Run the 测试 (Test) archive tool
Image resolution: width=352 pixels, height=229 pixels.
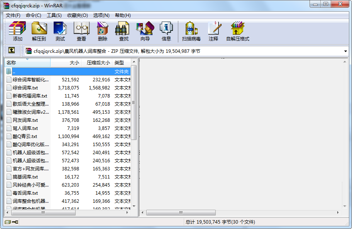click(x=60, y=31)
